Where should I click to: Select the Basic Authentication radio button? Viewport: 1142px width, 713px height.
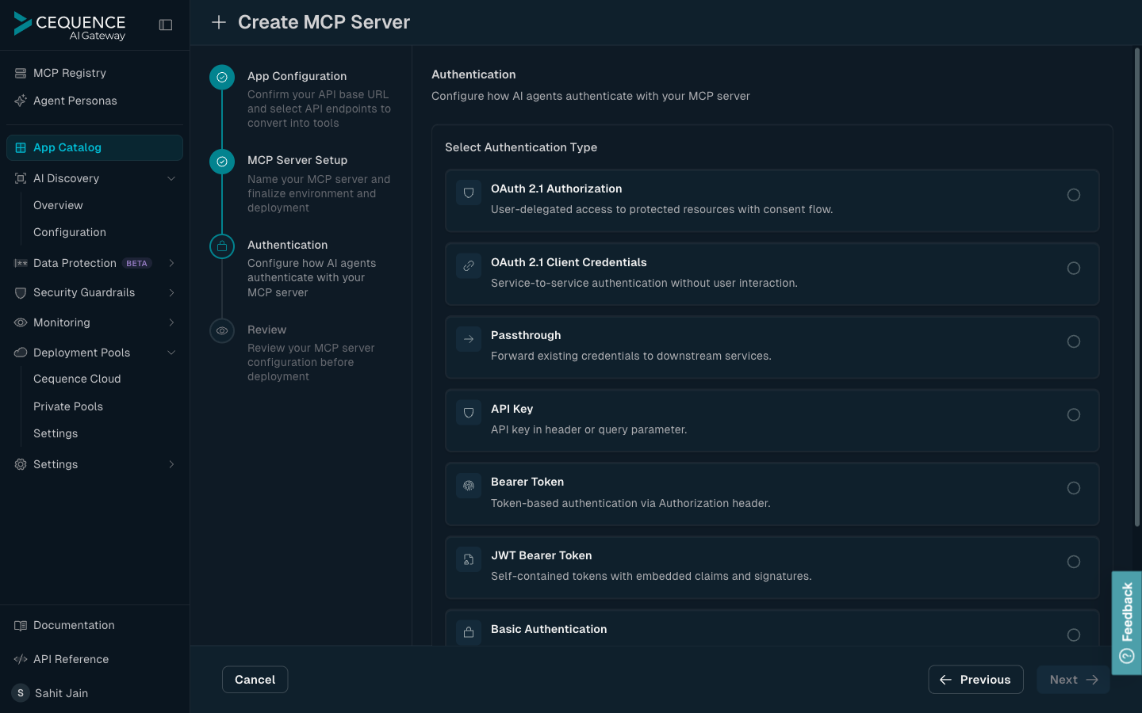coord(1074,635)
